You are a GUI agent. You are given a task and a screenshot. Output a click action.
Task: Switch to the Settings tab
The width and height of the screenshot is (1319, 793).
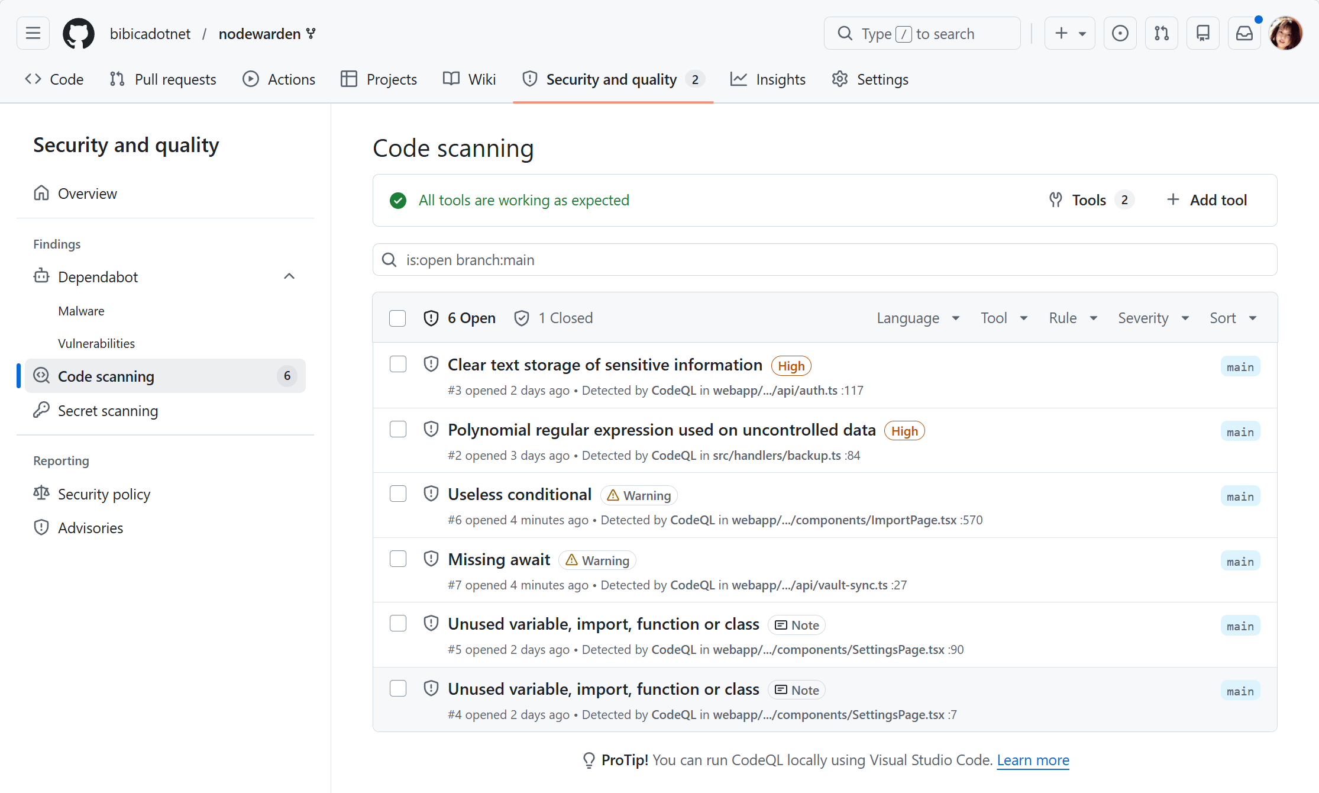(x=870, y=79)
